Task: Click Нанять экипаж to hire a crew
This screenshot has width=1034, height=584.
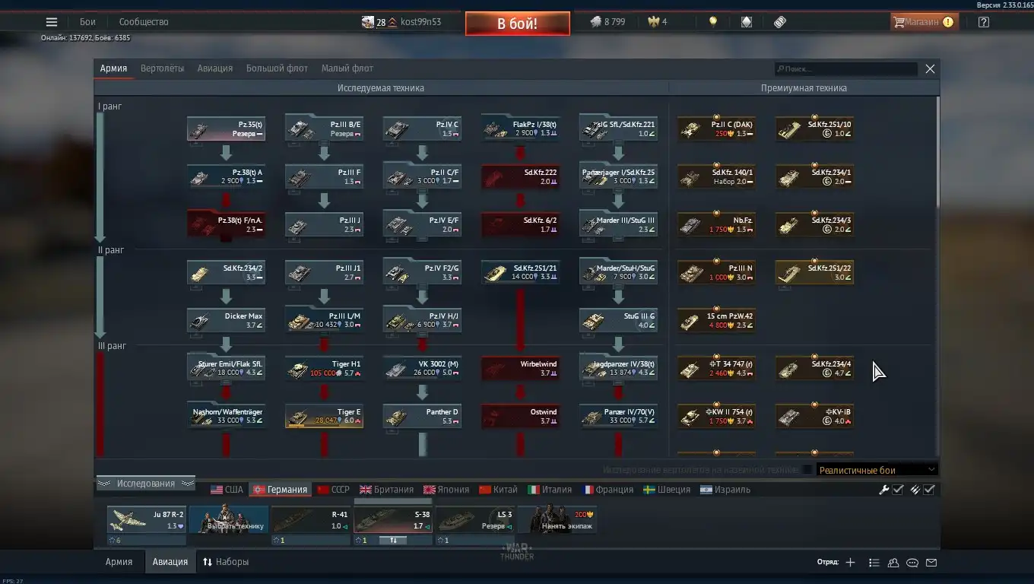Action: click(x=557, y=520)
